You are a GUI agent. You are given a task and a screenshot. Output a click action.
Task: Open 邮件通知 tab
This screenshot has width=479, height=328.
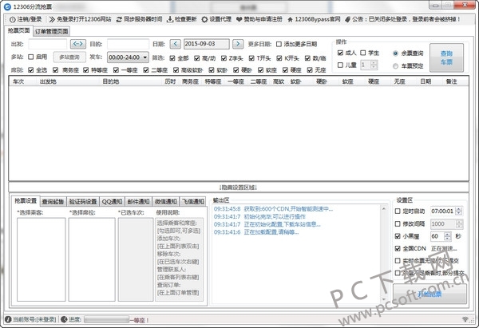(x=138, y=202)
